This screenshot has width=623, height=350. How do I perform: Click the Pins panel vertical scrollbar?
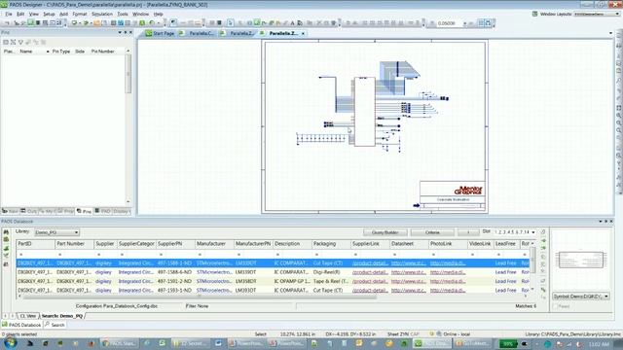tap(128, 127)
